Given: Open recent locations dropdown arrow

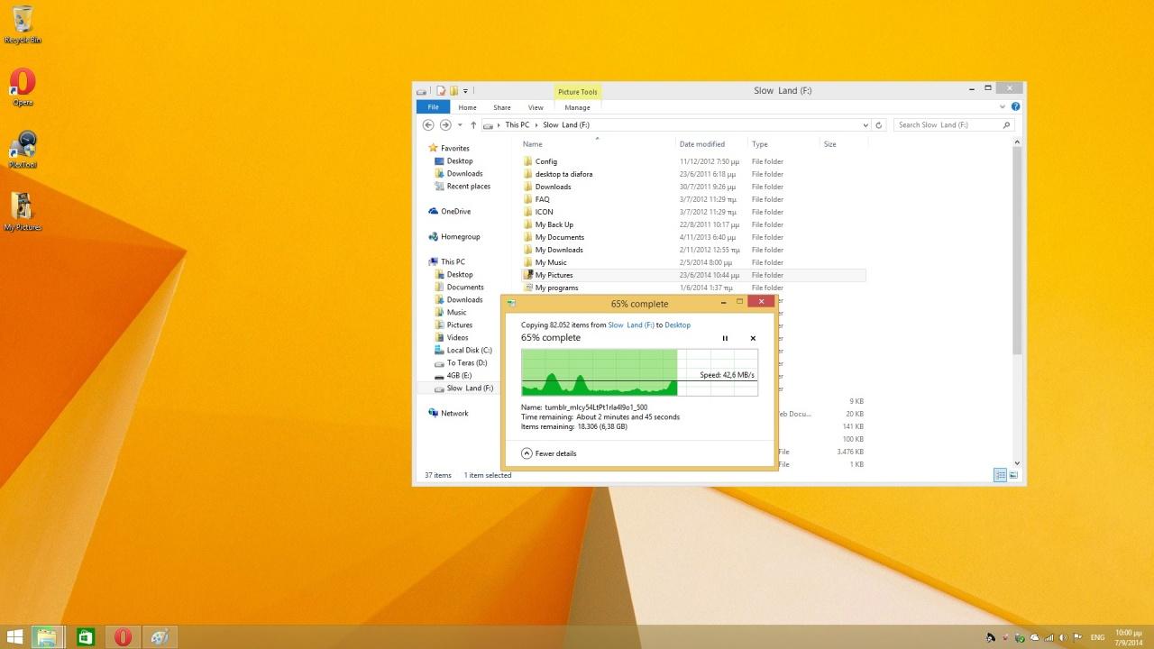Looking at the screenshot, I should pos(460,125).
